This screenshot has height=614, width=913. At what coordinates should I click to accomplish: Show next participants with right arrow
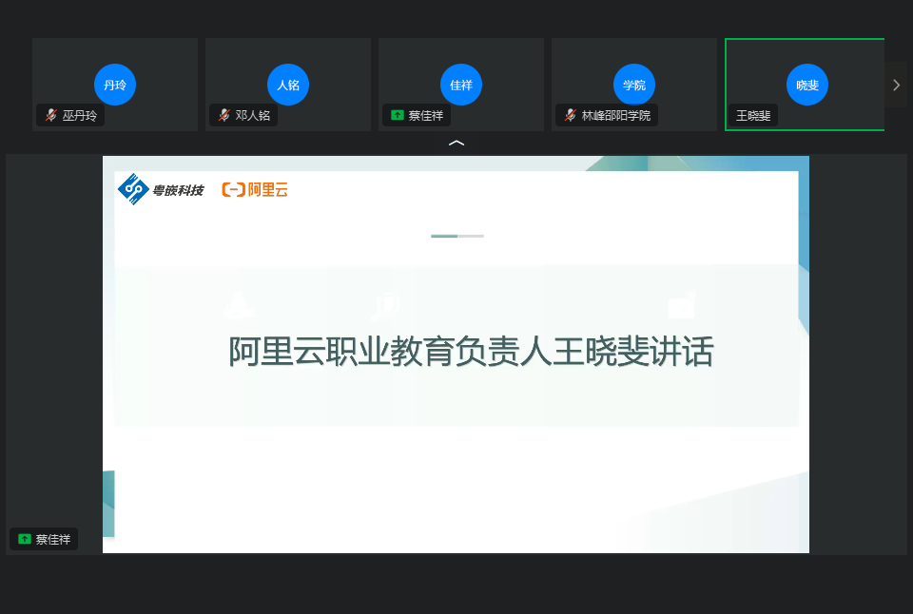[x=896, y=85]
